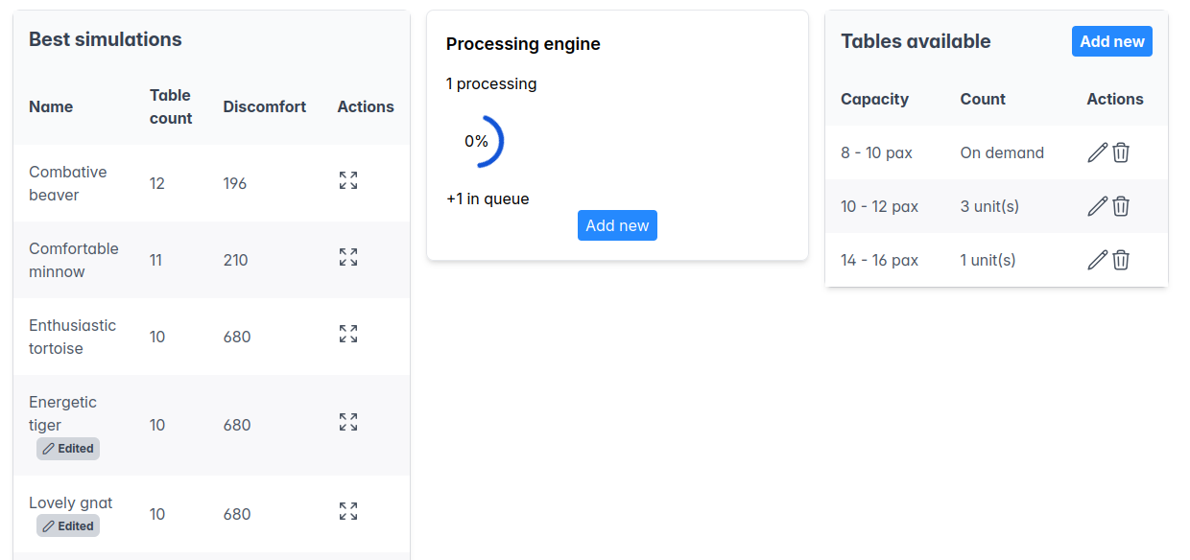Delete the 8 - 10 pax table

(x=1121, y=152)
